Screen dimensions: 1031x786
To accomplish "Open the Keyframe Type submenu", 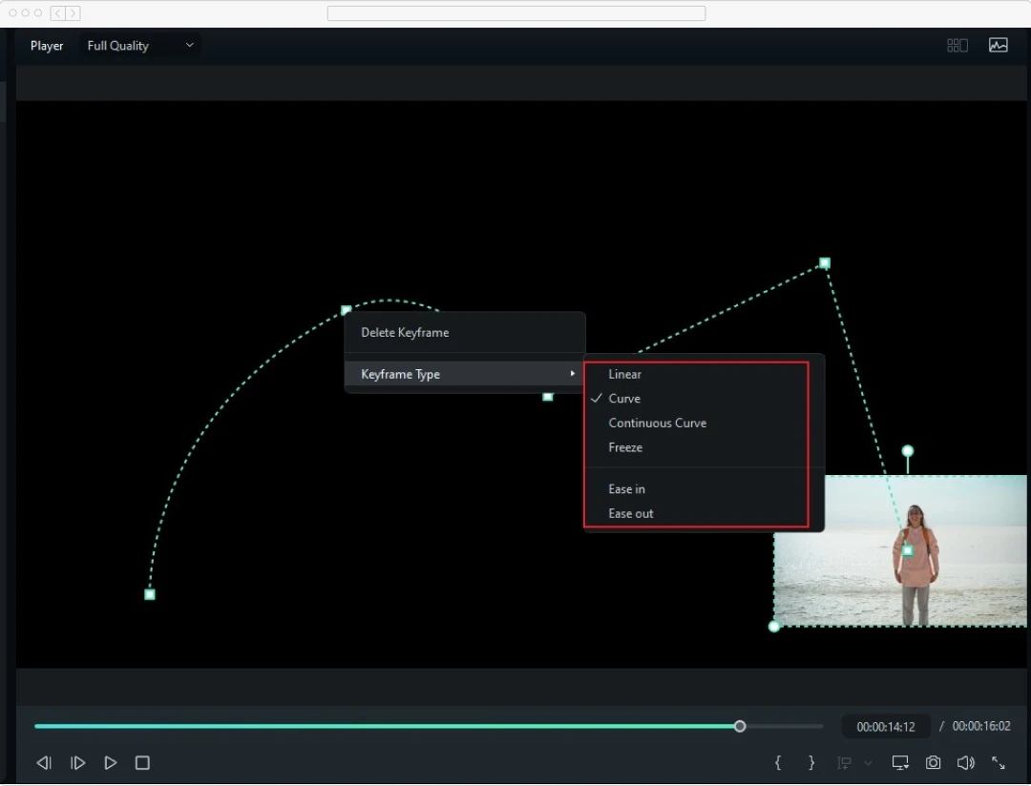I will coord(401,374).
